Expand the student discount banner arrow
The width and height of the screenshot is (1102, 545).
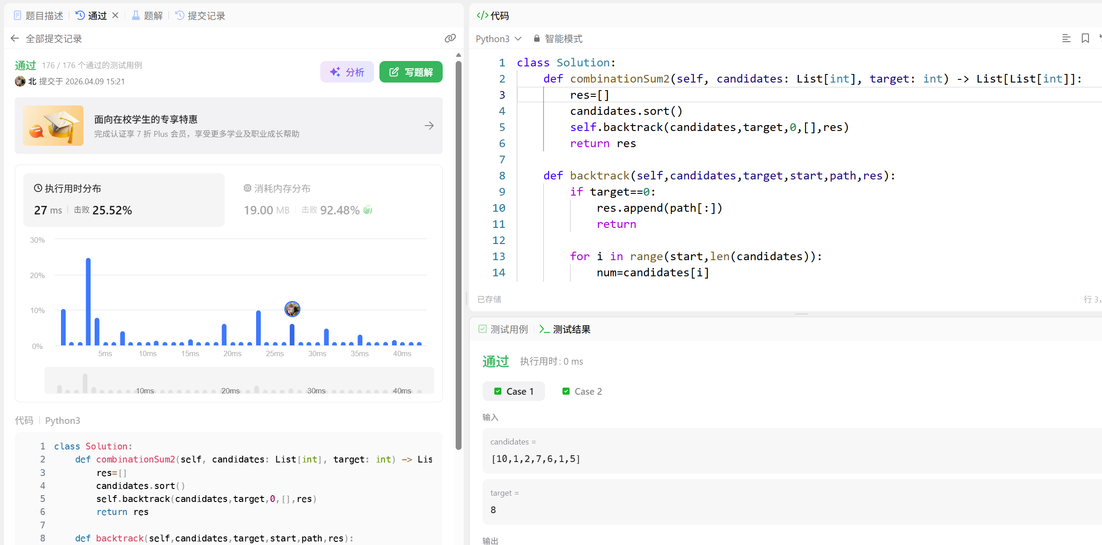429,126
